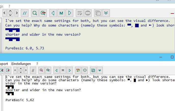Open search with the large teal magnifier icon
Image resolution: width=175 pixels, height=111 pixels.
coord(35,13)
